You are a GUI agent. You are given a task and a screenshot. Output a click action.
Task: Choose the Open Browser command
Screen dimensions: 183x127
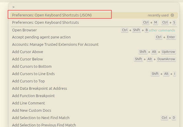click(94, 30)
